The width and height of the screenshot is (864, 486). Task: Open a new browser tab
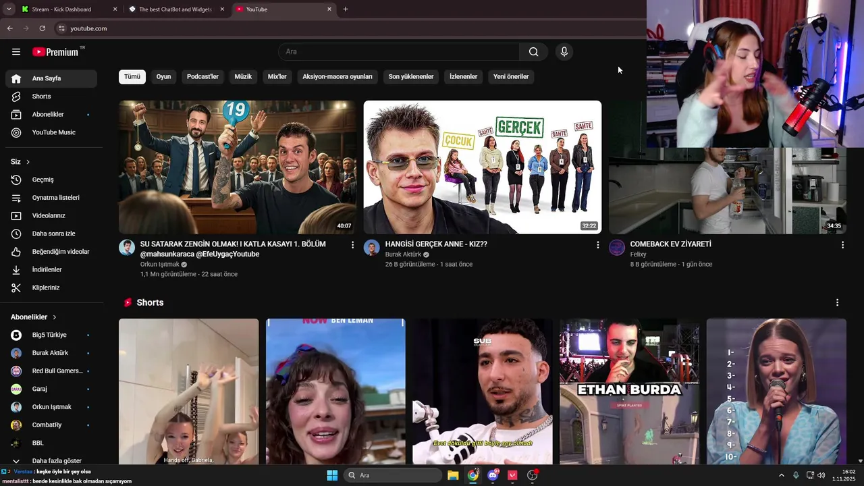click(x=346, y=9)
